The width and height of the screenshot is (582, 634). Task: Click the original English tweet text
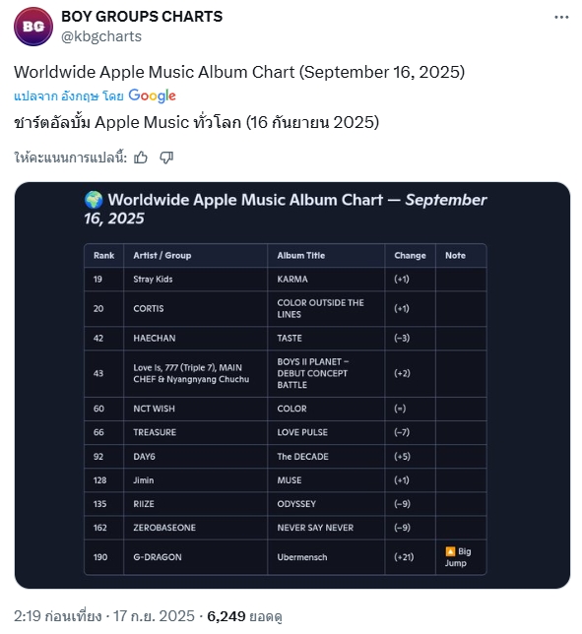tap(239, 73)
